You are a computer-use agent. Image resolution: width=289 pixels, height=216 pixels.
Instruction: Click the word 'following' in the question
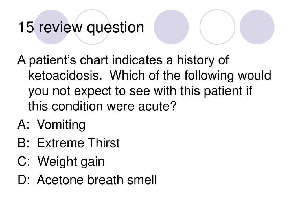(209, 76)
